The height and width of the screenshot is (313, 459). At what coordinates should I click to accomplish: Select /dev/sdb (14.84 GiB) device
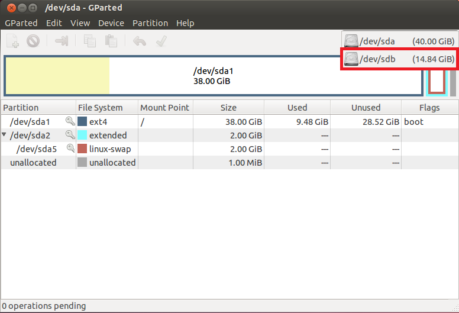tap(399, 59)
